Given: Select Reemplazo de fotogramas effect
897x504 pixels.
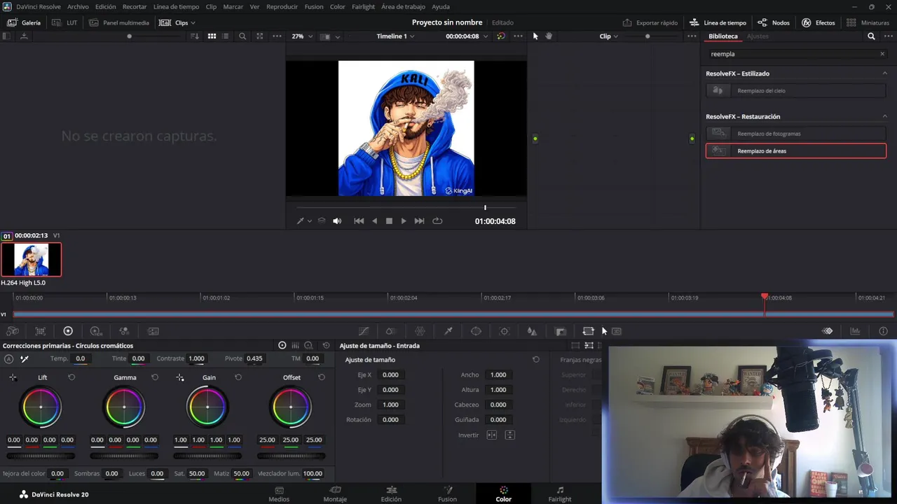Looking at the screenshot, I should pyautogui.click(x=796, y=133).
